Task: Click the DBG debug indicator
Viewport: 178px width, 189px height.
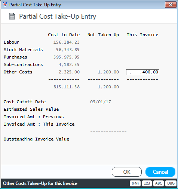Action: click(x=171, y=183)
